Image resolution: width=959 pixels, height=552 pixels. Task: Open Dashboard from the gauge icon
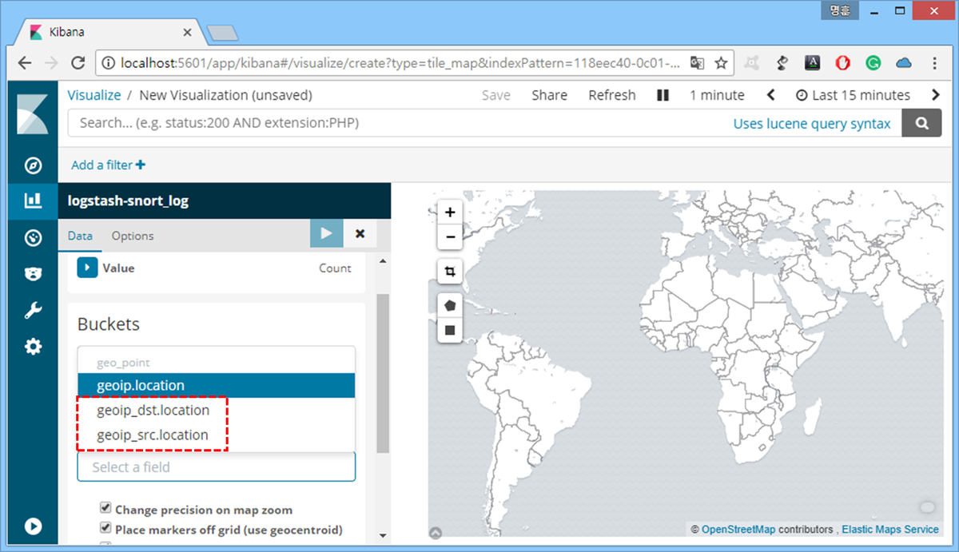(x=33, y=237)
